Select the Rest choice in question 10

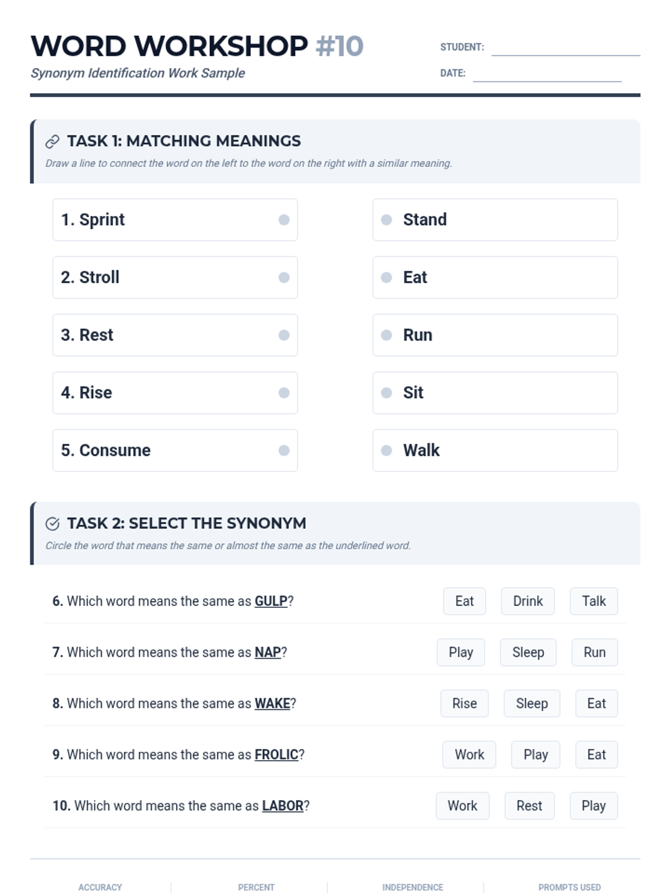[x=529, y=806]
